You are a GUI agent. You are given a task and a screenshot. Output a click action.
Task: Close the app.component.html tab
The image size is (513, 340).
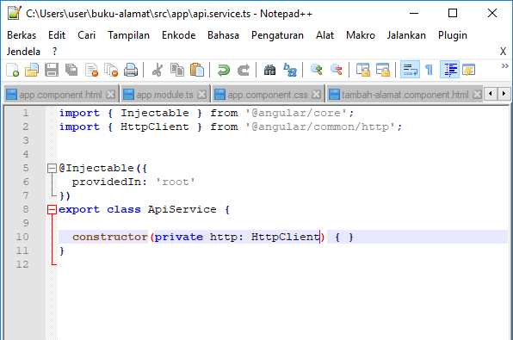111,95
